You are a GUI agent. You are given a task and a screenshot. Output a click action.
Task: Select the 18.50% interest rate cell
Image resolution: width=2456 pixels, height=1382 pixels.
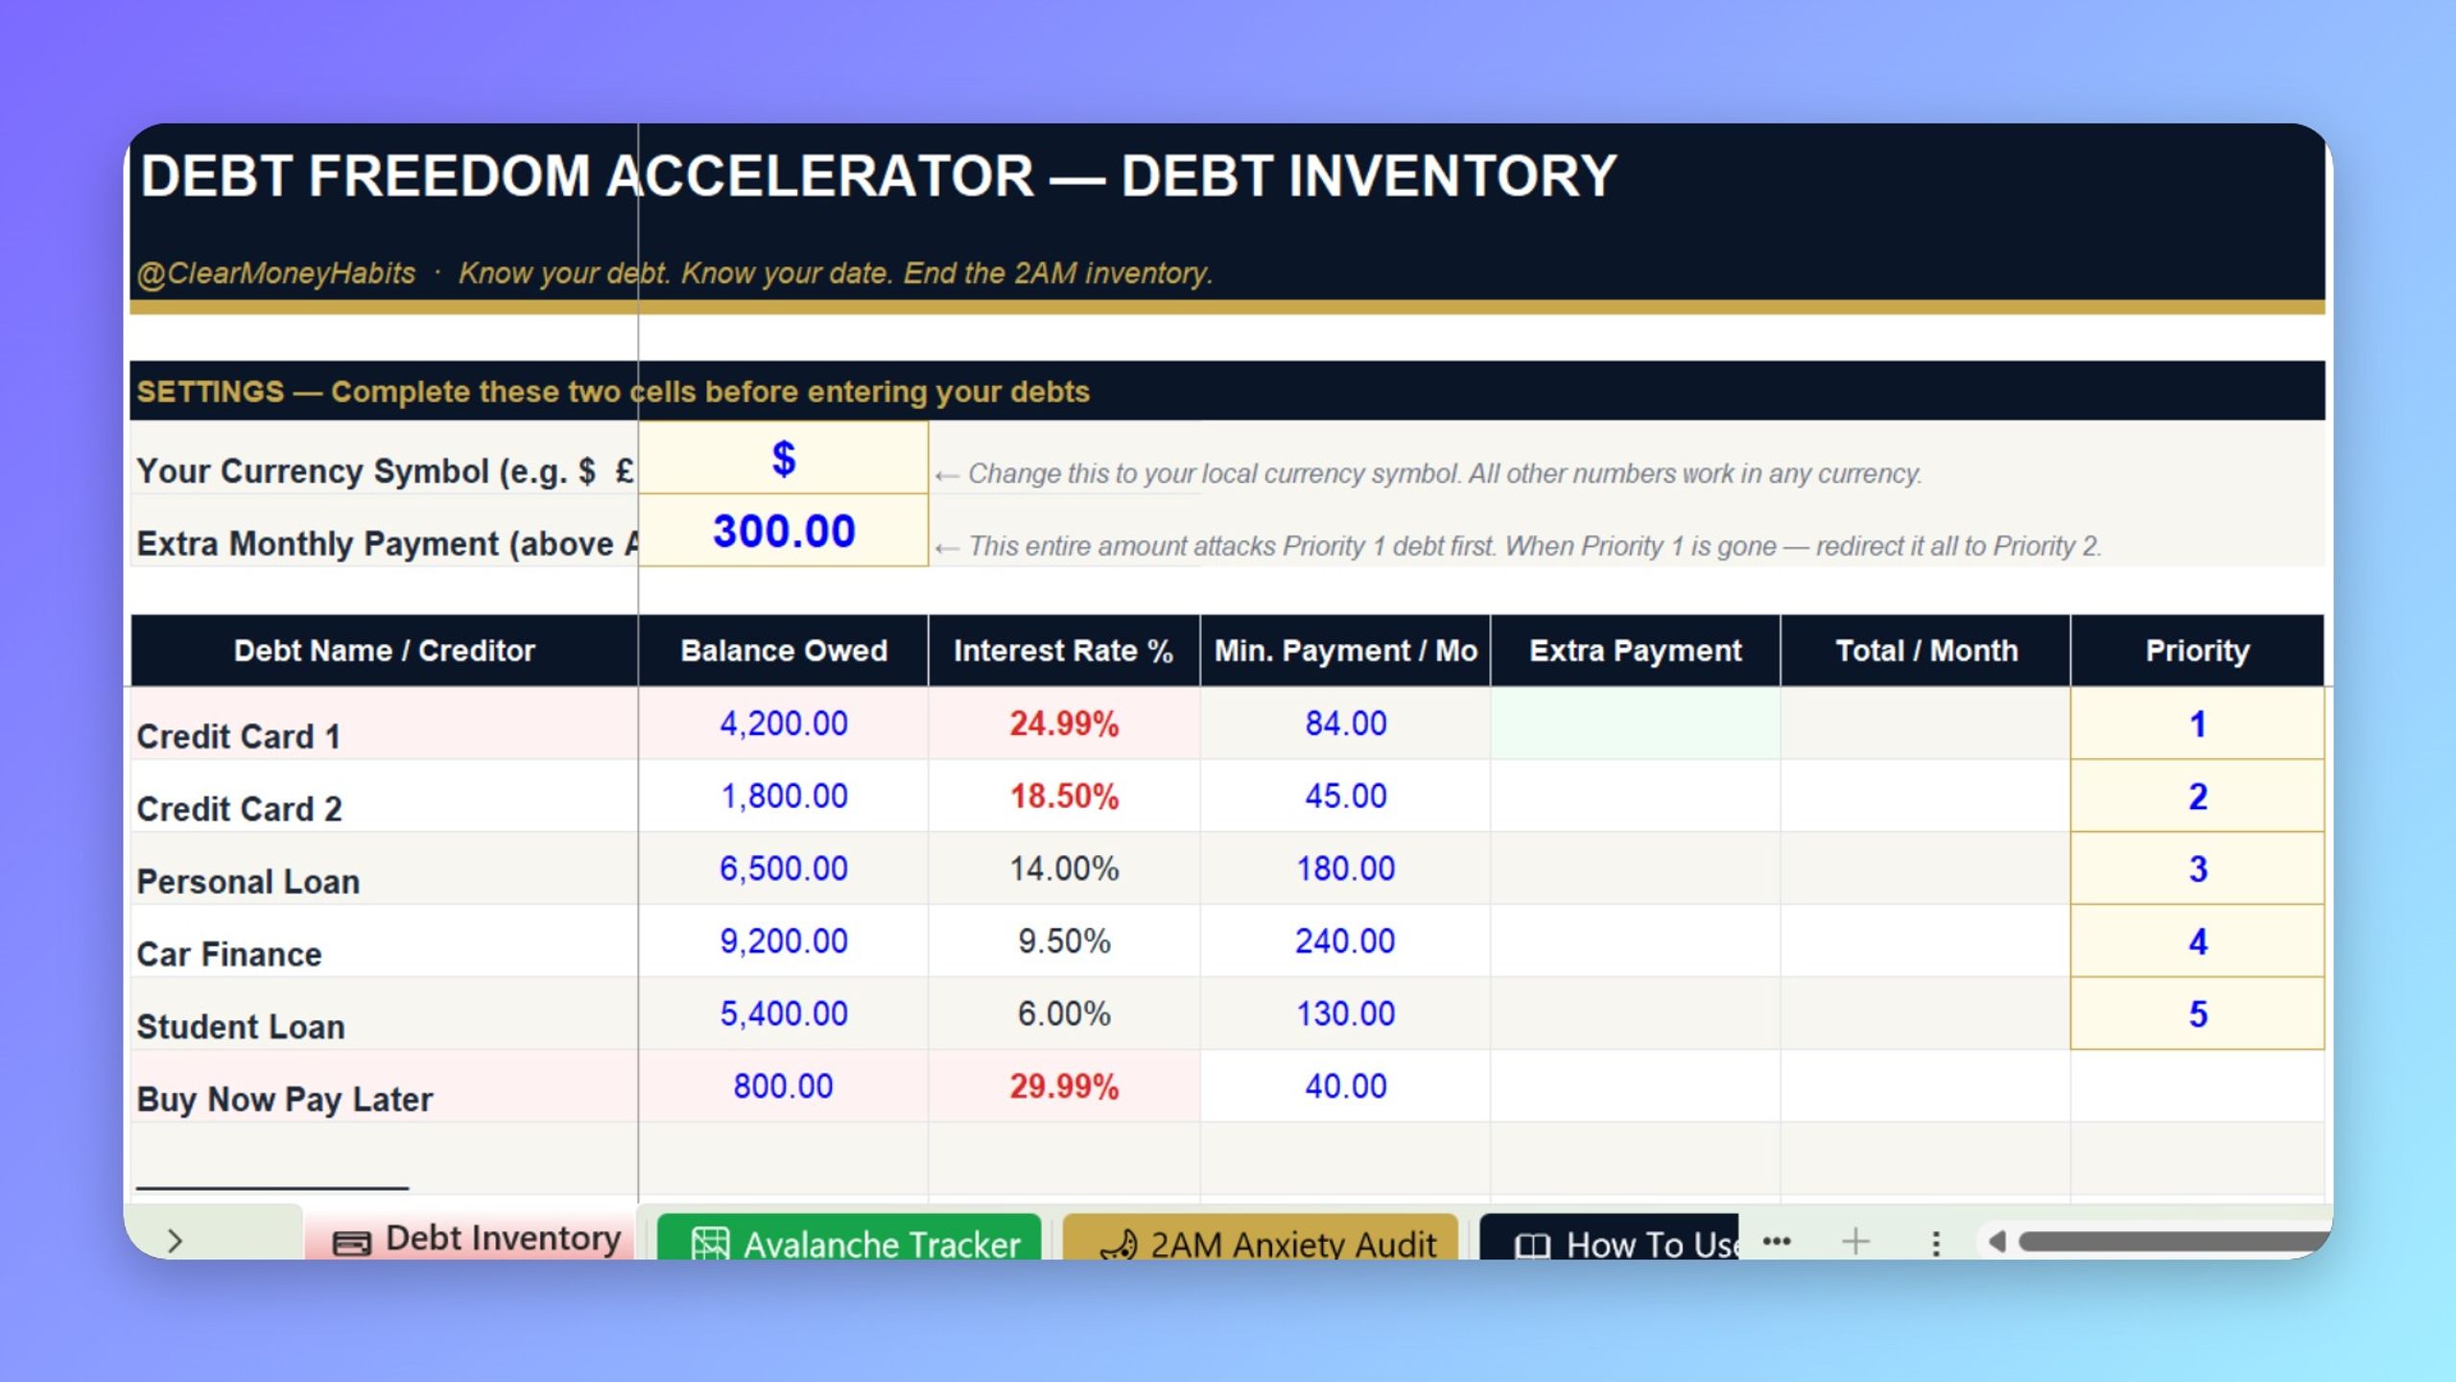coord(1064,797)
